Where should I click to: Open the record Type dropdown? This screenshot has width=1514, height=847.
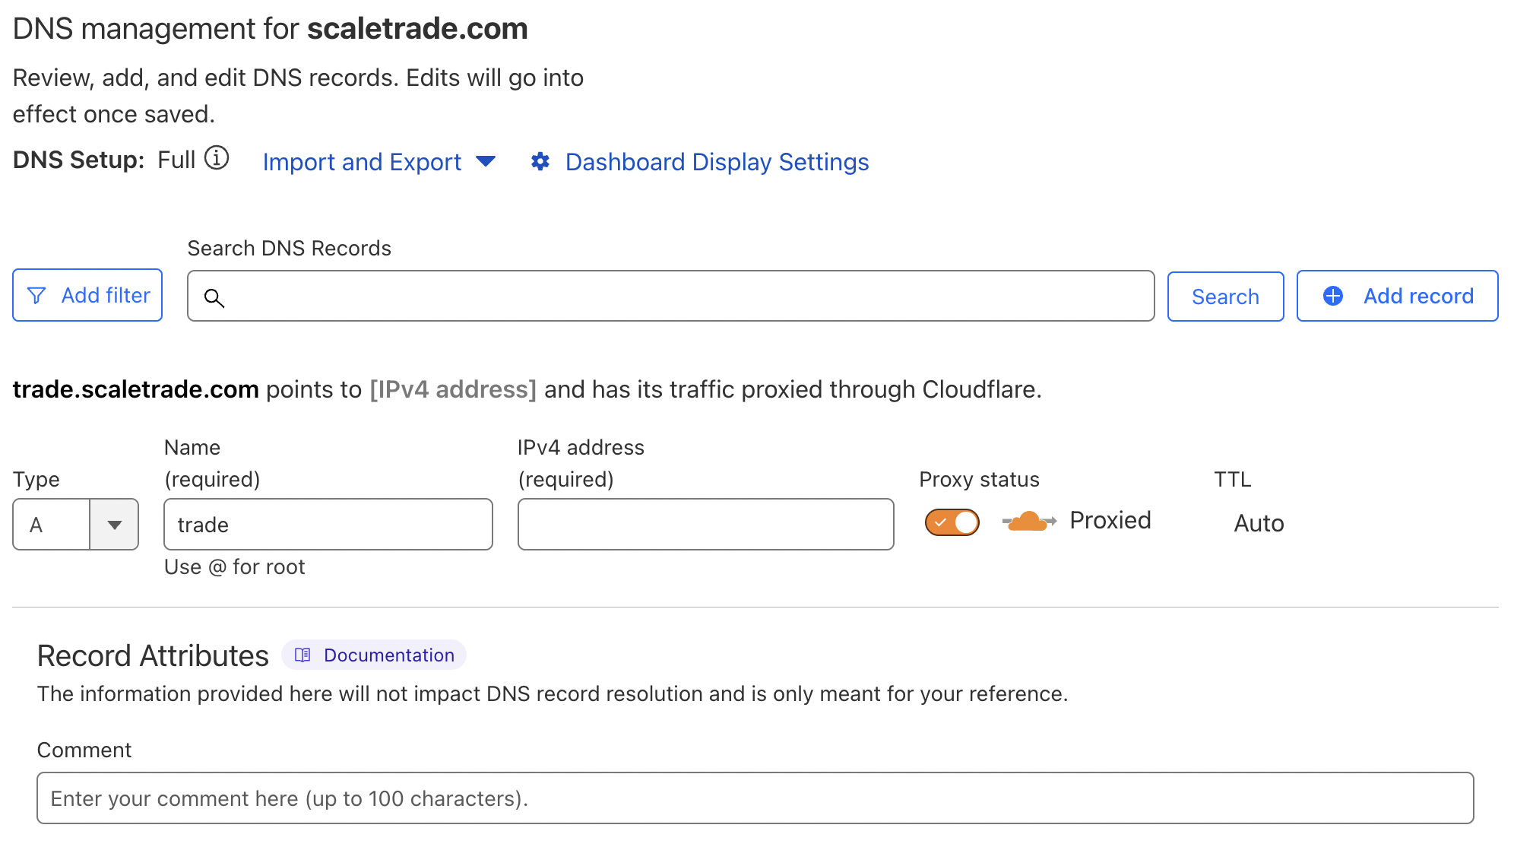click(x=75, y=524)
